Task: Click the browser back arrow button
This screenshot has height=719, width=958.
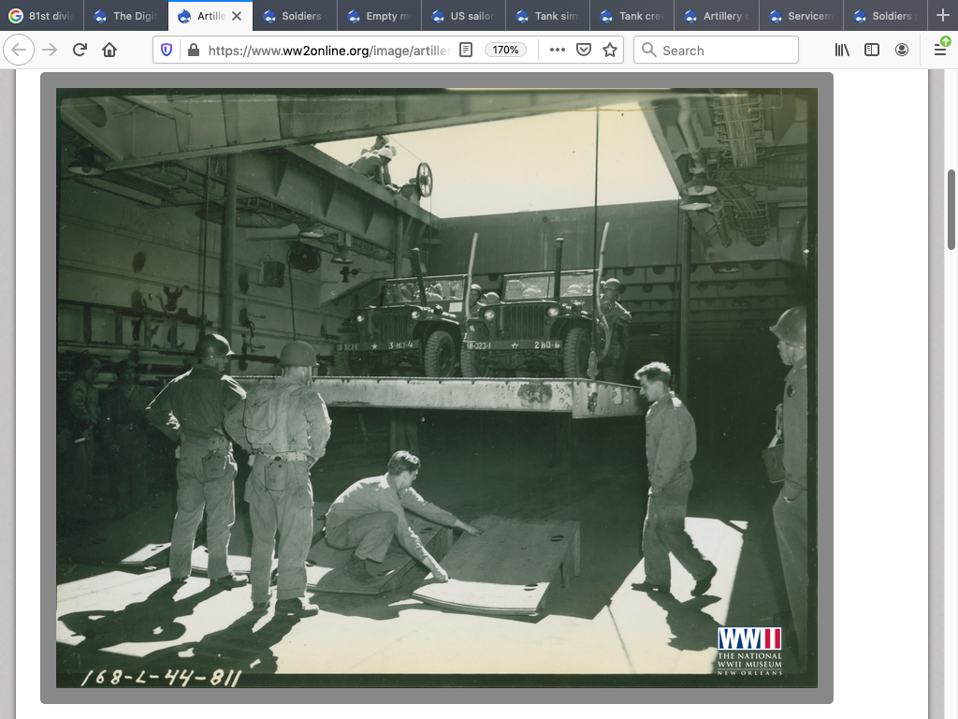Action: [19, 50]
